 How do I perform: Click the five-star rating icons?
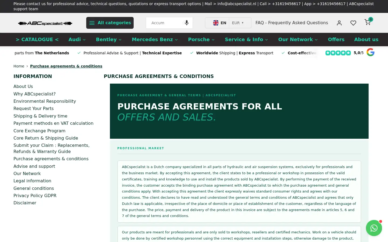coord(338,53)
